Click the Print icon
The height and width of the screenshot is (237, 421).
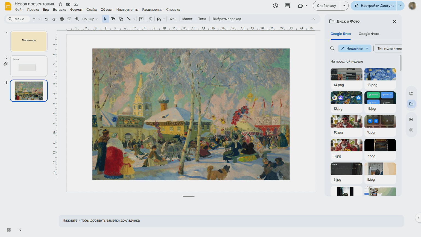tap(62, 19)
